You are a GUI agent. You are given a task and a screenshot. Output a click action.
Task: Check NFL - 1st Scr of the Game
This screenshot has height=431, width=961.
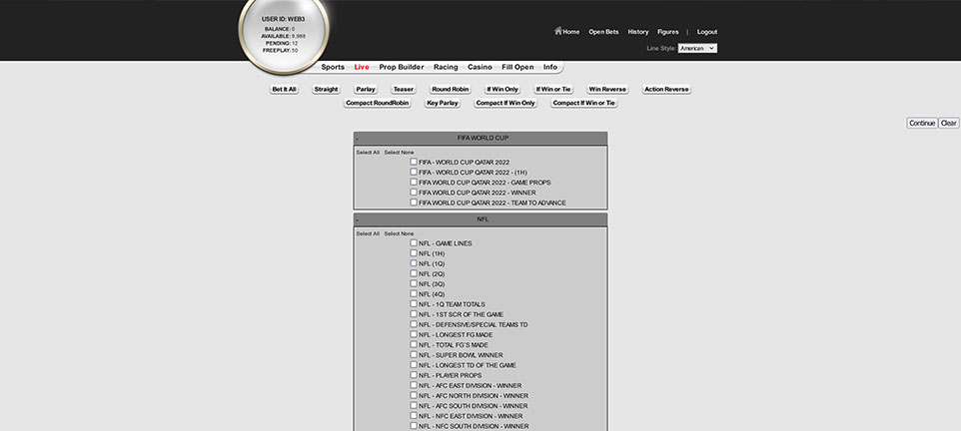click(x=414, y=314)
